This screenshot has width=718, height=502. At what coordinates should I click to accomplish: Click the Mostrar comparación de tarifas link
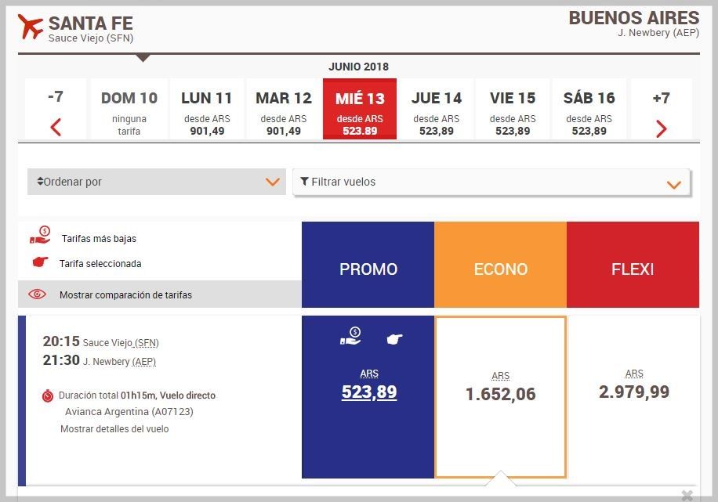point(125,295)
